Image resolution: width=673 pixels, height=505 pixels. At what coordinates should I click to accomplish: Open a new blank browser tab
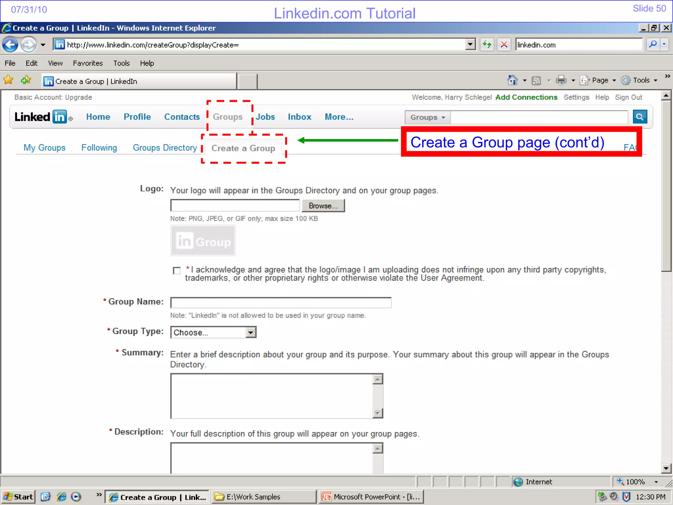click(247, 82)
